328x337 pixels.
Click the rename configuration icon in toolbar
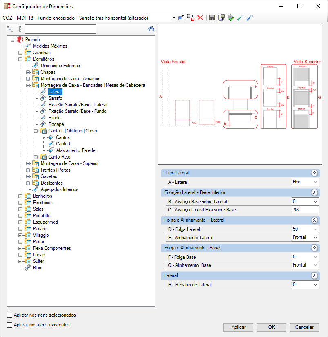[181, 18]
